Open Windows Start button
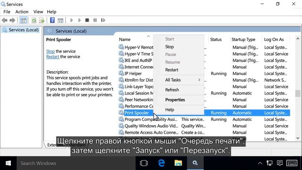 point(8,163)
